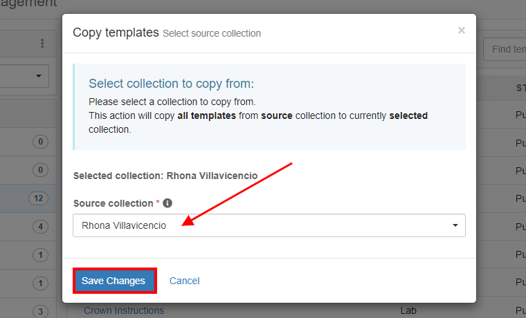Cancel the copy templates dialog
This screenshot has width=526, height=318.
[x=184, y=281]
